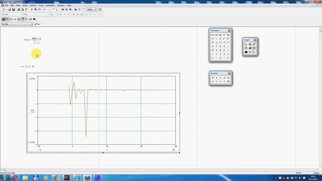
Task: Copy selection using the toolbar icon
Action: point(36,10)
